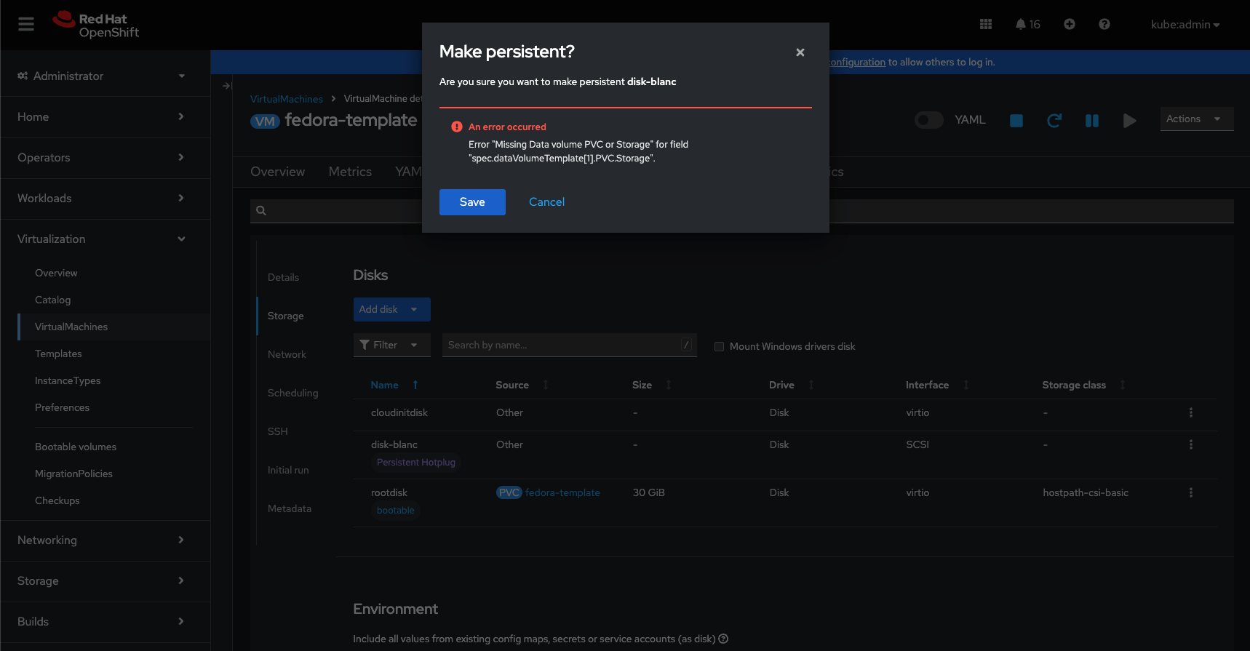This screenshot has width=1250, height=651.
Task: Sort disks by Interface column
Action: (x=966, y=385)
